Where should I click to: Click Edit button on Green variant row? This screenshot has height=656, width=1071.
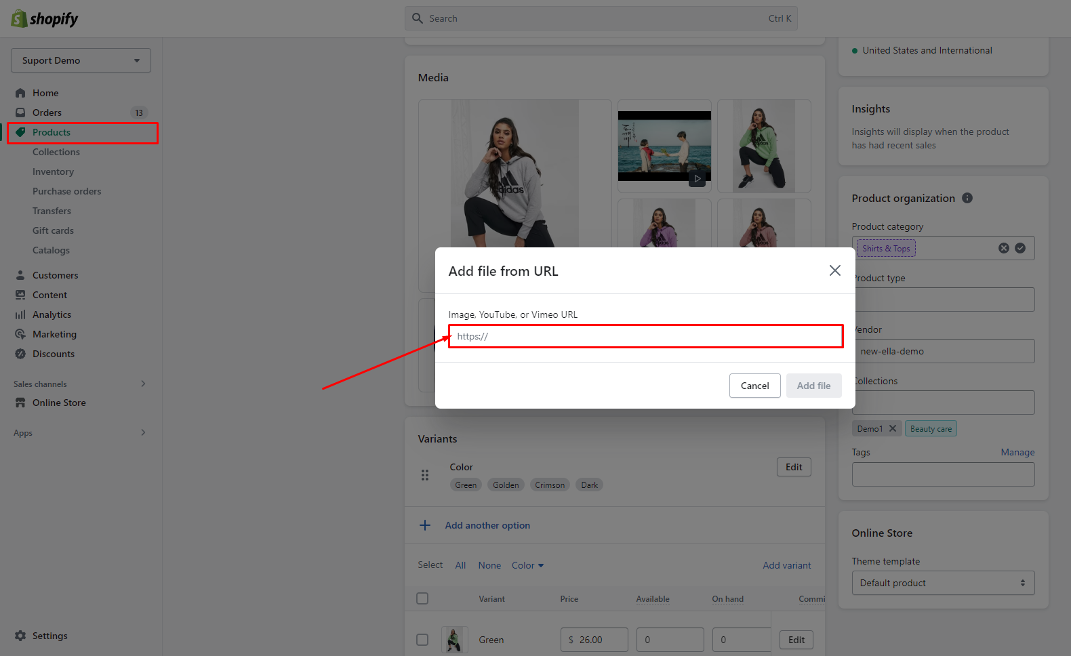tap(796, 640)
